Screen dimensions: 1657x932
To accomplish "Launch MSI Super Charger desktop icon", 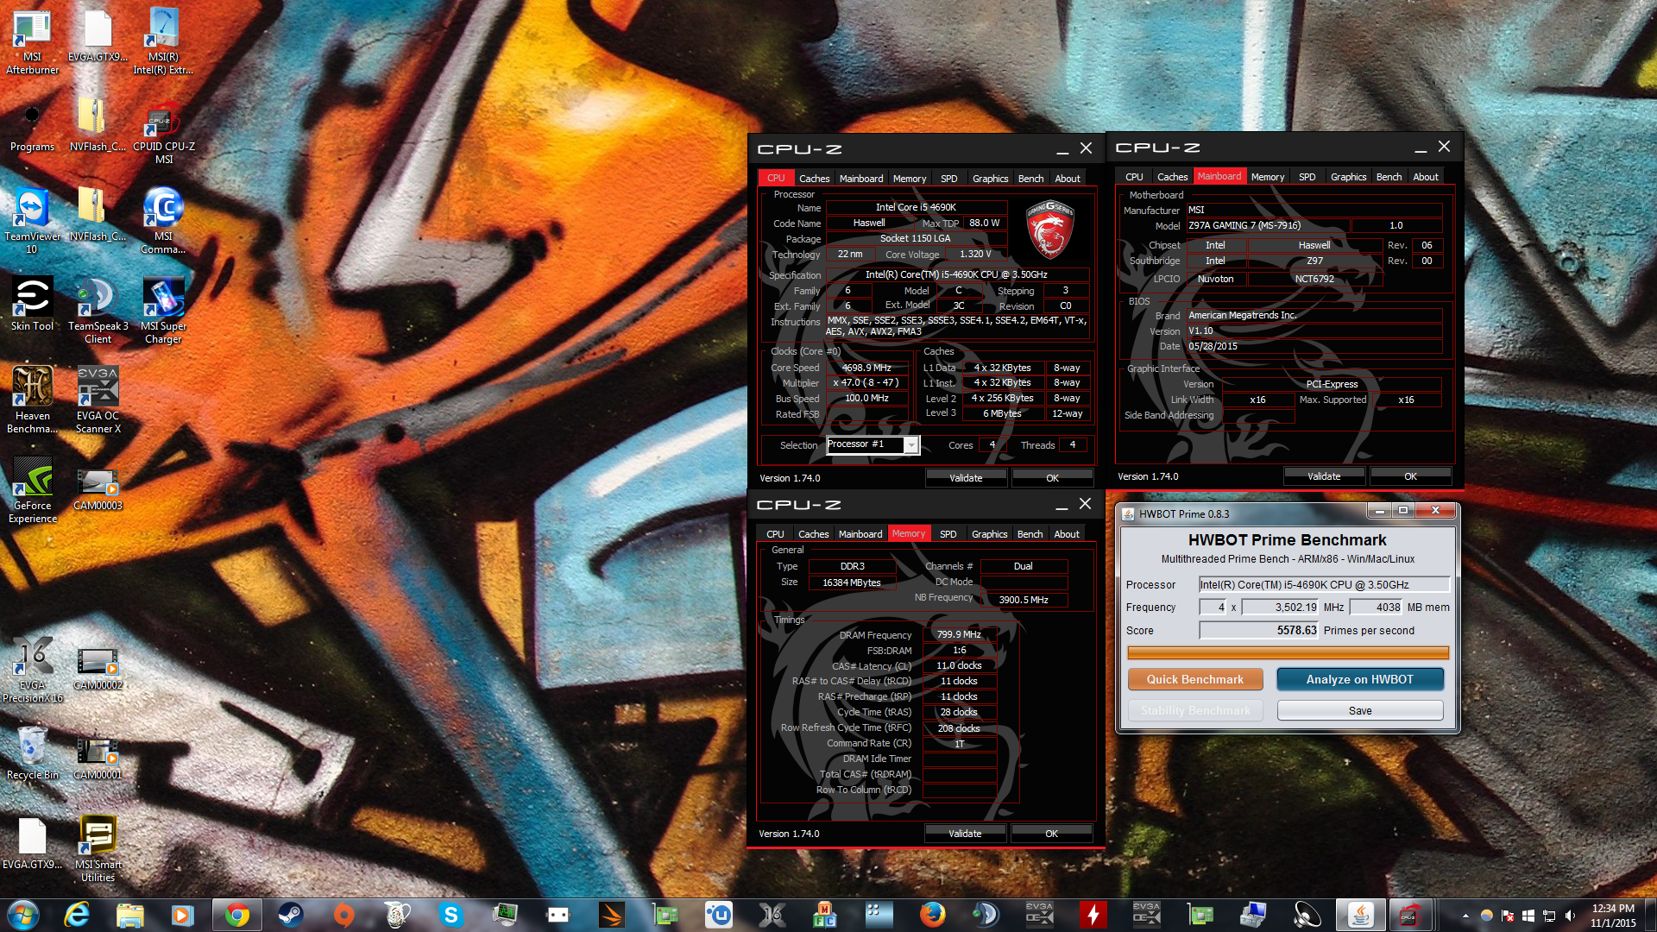I will (163, 312).
